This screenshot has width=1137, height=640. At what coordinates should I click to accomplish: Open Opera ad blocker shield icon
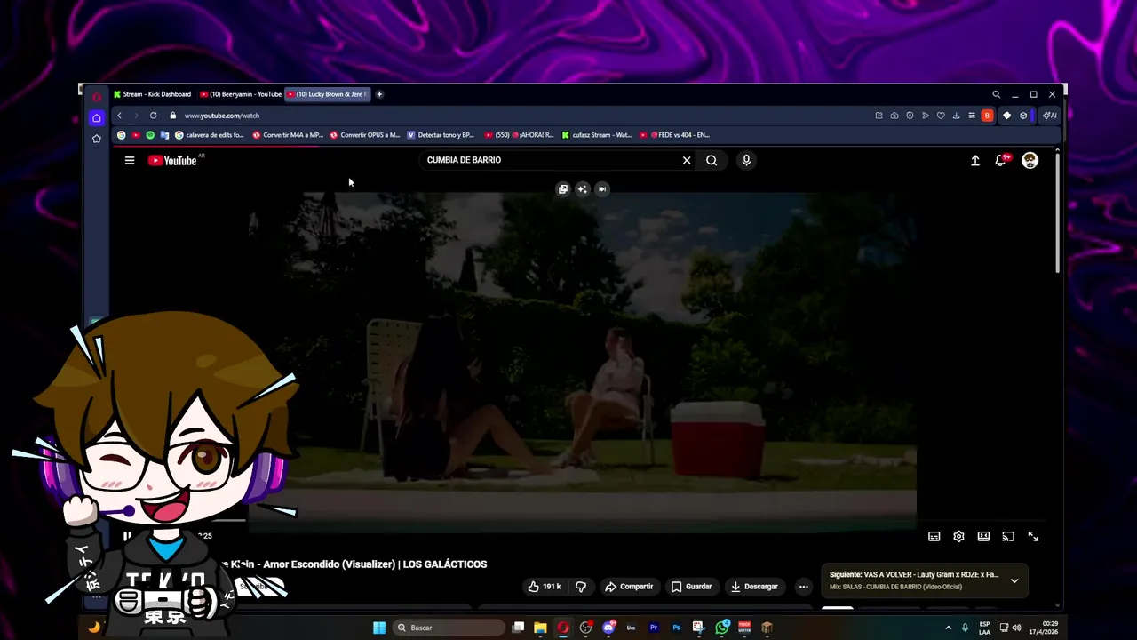coord(910,116)
